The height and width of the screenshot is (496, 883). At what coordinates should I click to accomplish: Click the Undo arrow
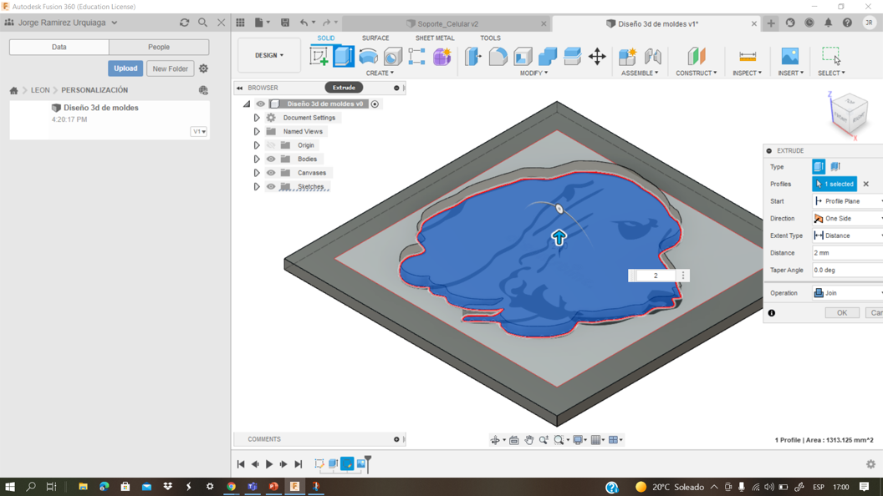click(304, 23)
